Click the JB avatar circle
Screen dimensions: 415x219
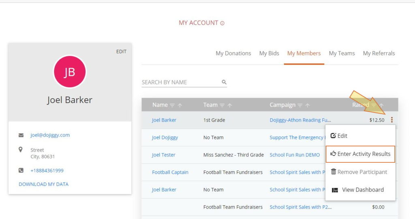coord(70,72)
